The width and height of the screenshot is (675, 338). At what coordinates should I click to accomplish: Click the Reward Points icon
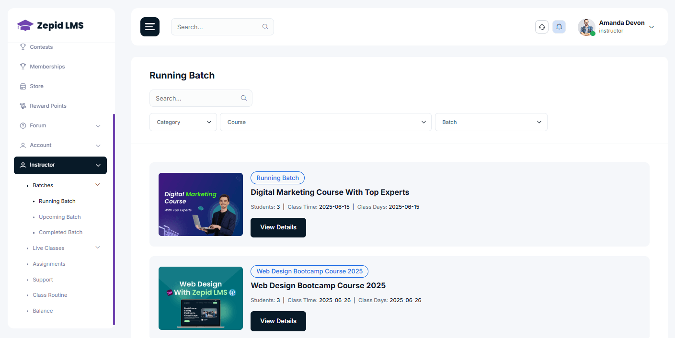(x=23, y=105)
